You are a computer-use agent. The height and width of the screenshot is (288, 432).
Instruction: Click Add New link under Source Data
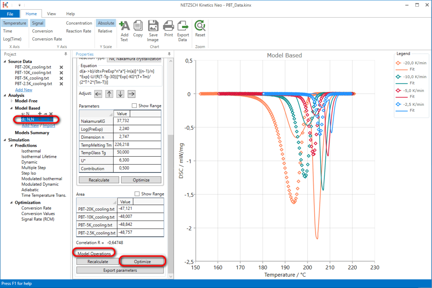(24, 90)
